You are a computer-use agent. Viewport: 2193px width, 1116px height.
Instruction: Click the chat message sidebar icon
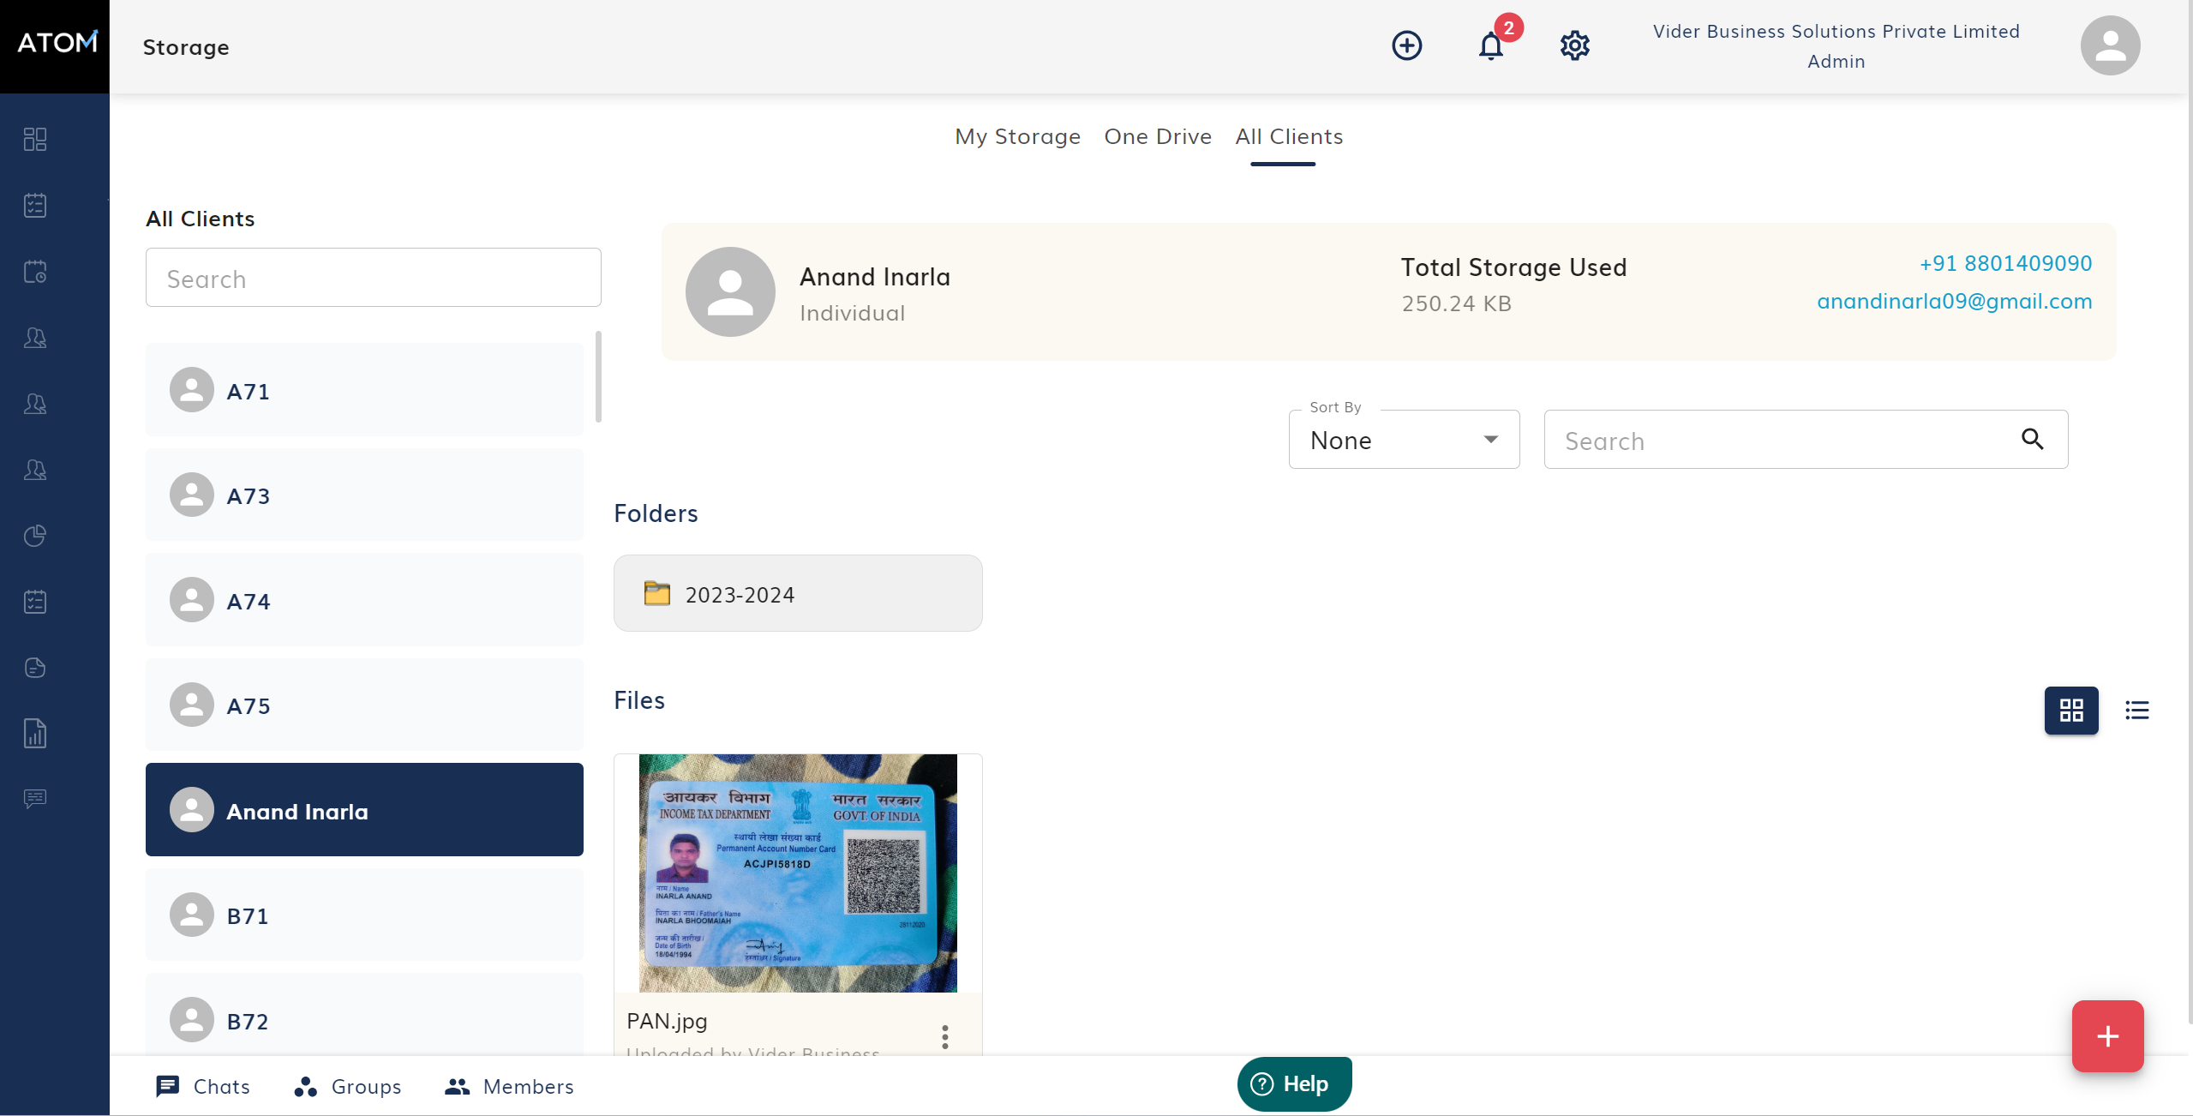point(35,799)
